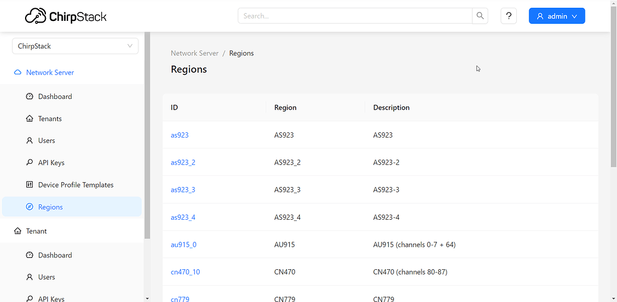This screenshot has height=302, width=617.
Task: Open the admin user dropdown
Action: pos(557,15)
